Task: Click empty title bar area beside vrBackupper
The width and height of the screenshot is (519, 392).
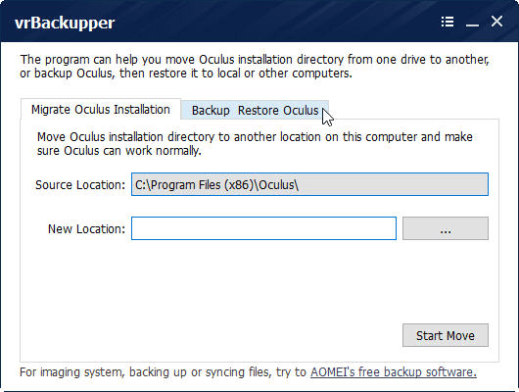Action: [278, 23]
